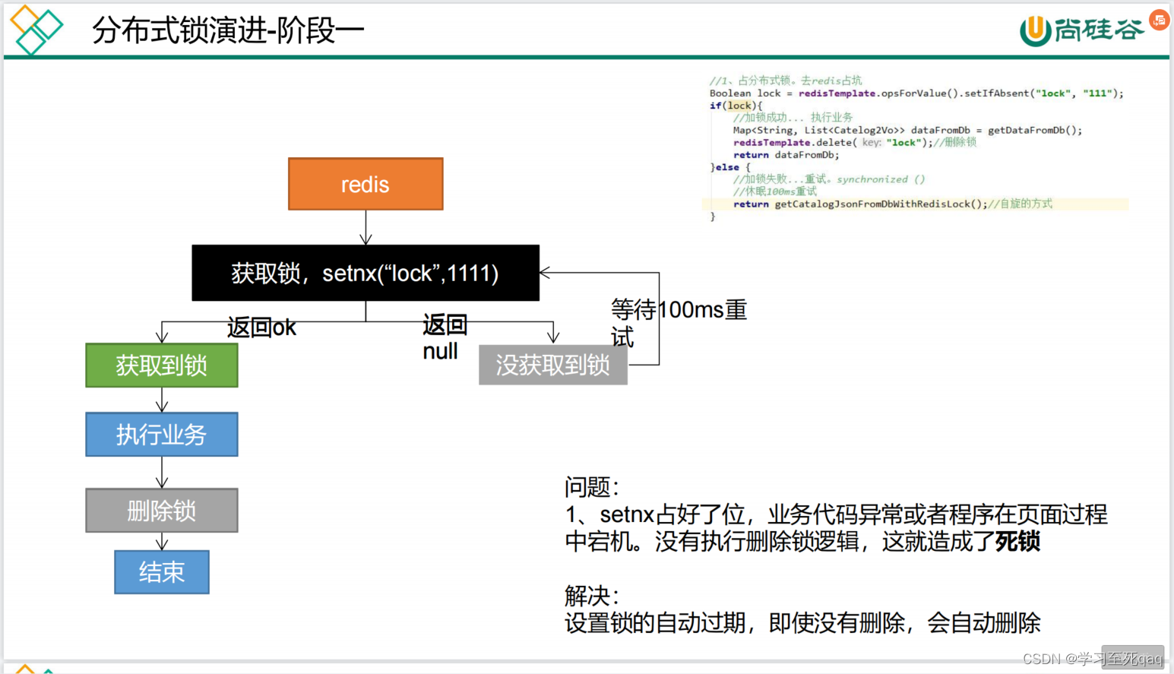This screenshot has height=674, width=1174.
Task: Click the gray 没获取到锁 box
Action: [553, 365]
